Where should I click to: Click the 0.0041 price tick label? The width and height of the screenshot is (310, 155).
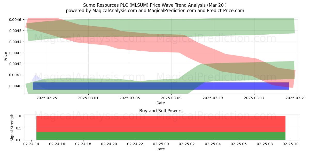coord(16,75)
